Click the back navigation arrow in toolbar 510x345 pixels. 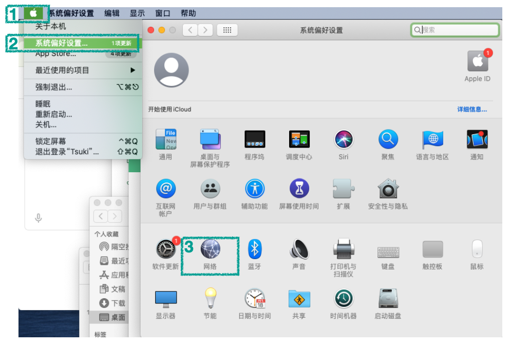(191, 30)
